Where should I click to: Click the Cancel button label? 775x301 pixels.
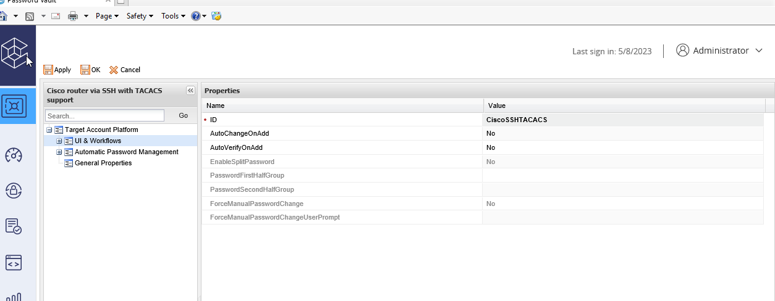[130, 70]
